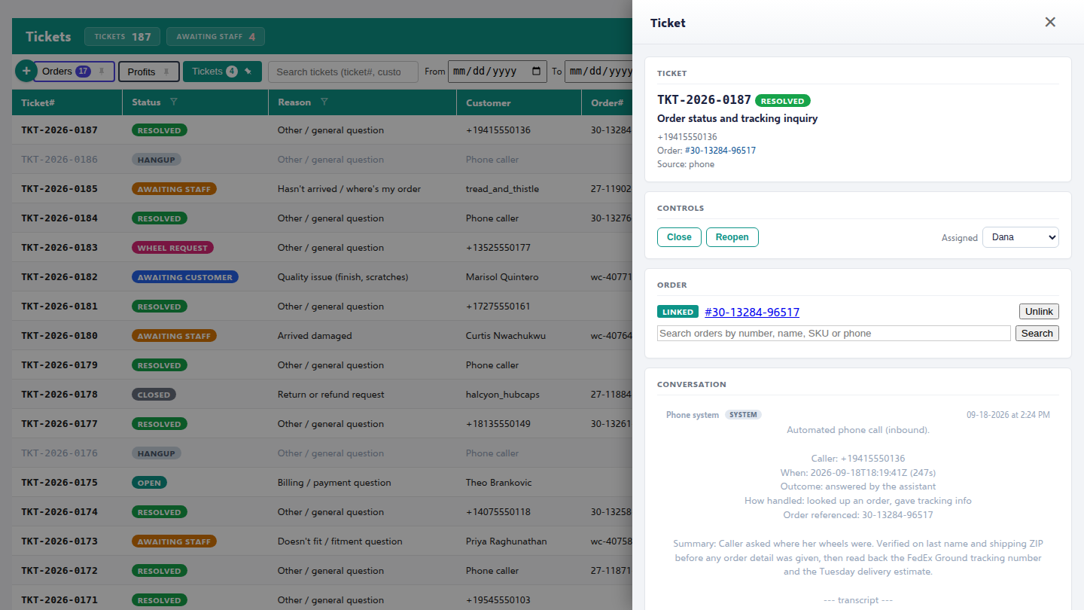Open the order link in the ticket header
Viewport: 1084px width, 610px height.
click(x=720, y=151)
